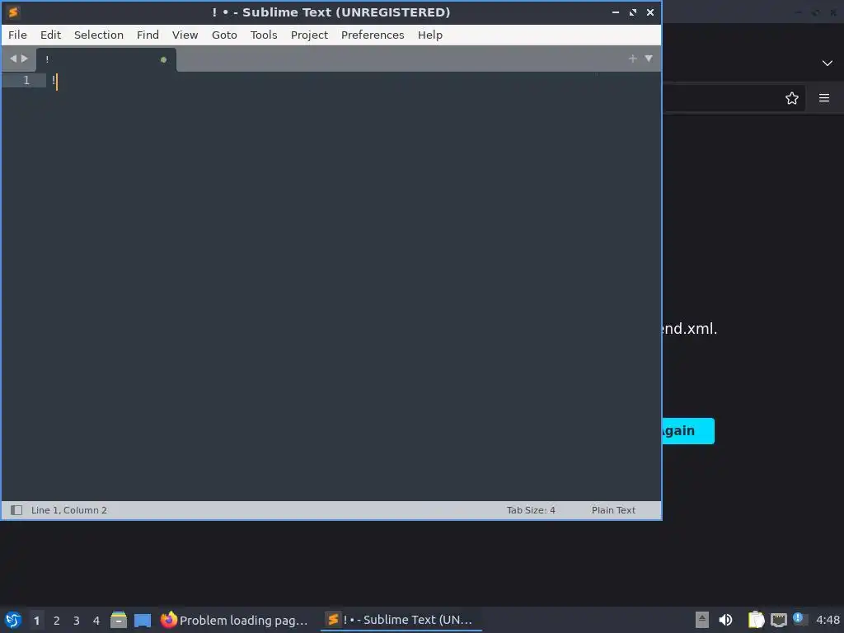Screen dimensions: 844x633
Task: Click the unsaved-changes dot on the tab
Action: [164, 59]
